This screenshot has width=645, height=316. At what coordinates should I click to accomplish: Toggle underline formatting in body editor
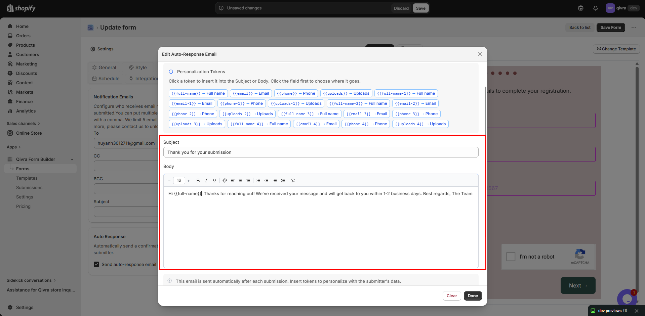coord(214,181)
